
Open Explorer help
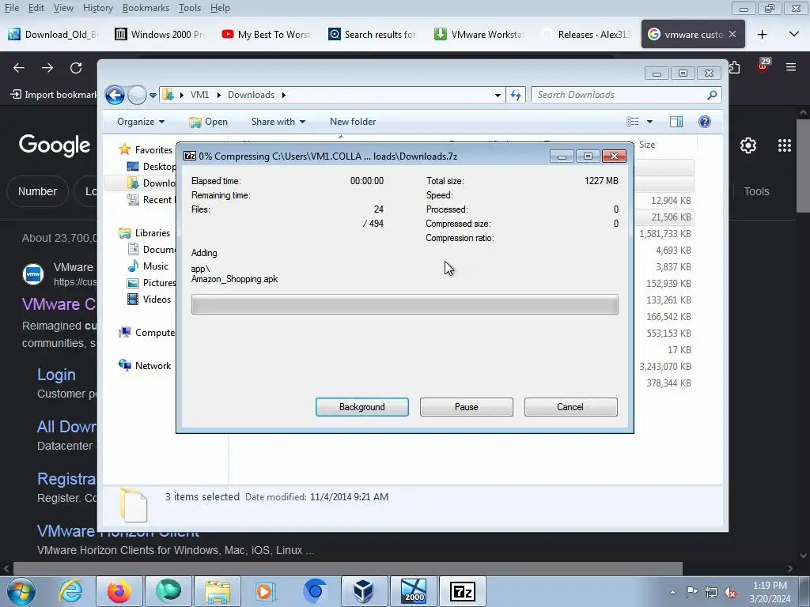[705, 122]
